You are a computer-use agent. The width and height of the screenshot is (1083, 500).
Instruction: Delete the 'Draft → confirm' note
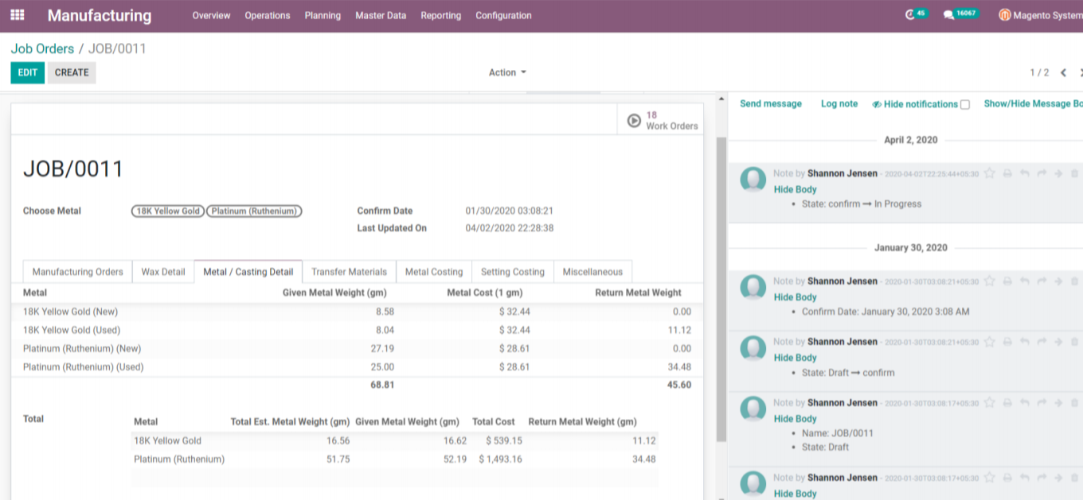click(1074, 342)
